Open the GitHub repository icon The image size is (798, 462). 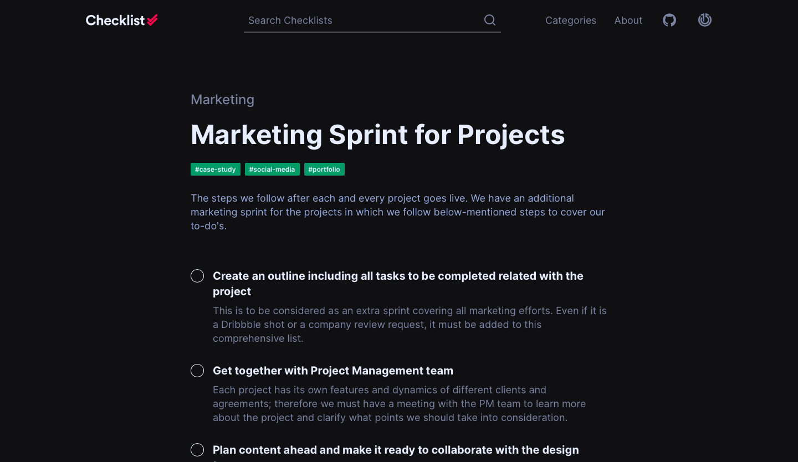click(669, 20)
